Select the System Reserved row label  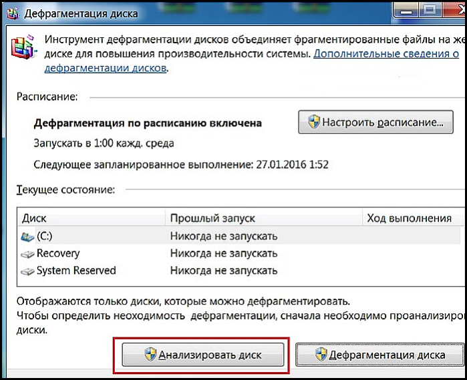tap(76, 271)
